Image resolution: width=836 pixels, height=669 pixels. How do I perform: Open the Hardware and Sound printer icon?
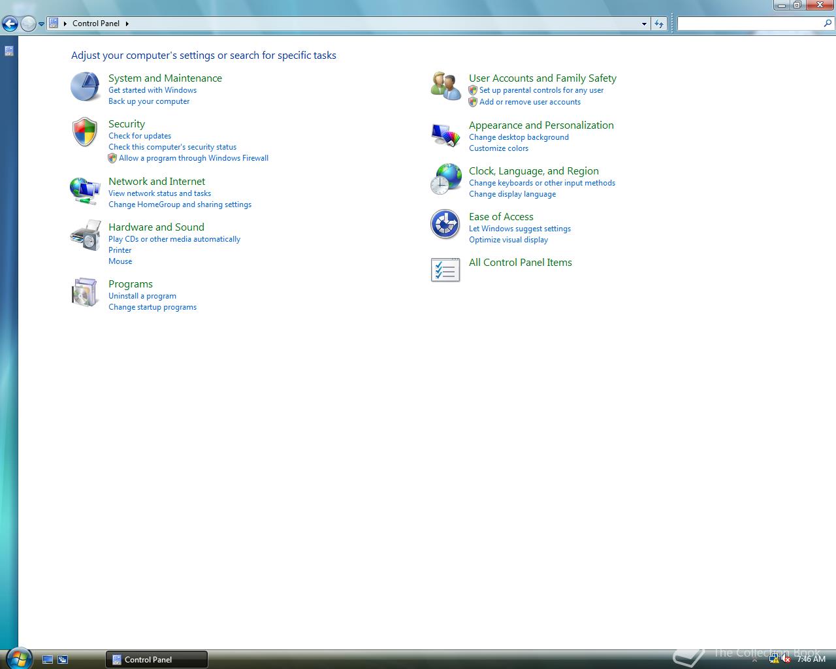(85, 236)
